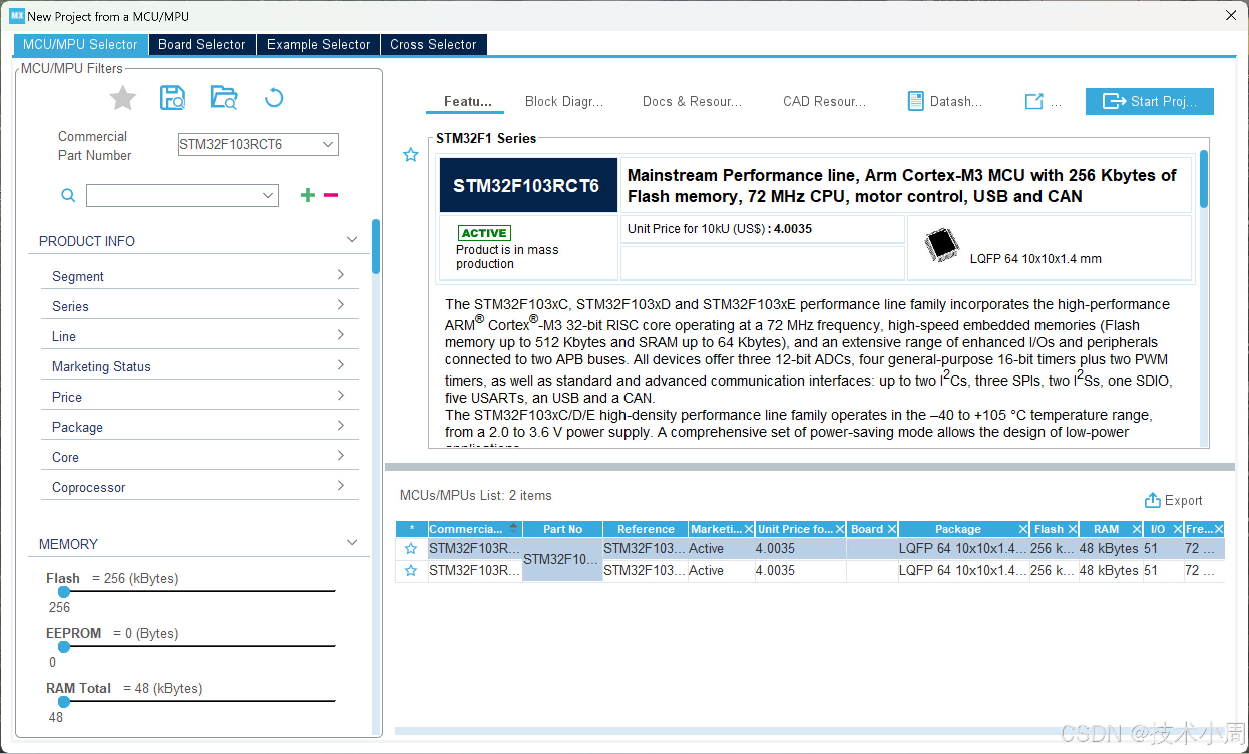Expand the Package filter
The width and height of the screenshot is (1249, 754).
point(340,426)
